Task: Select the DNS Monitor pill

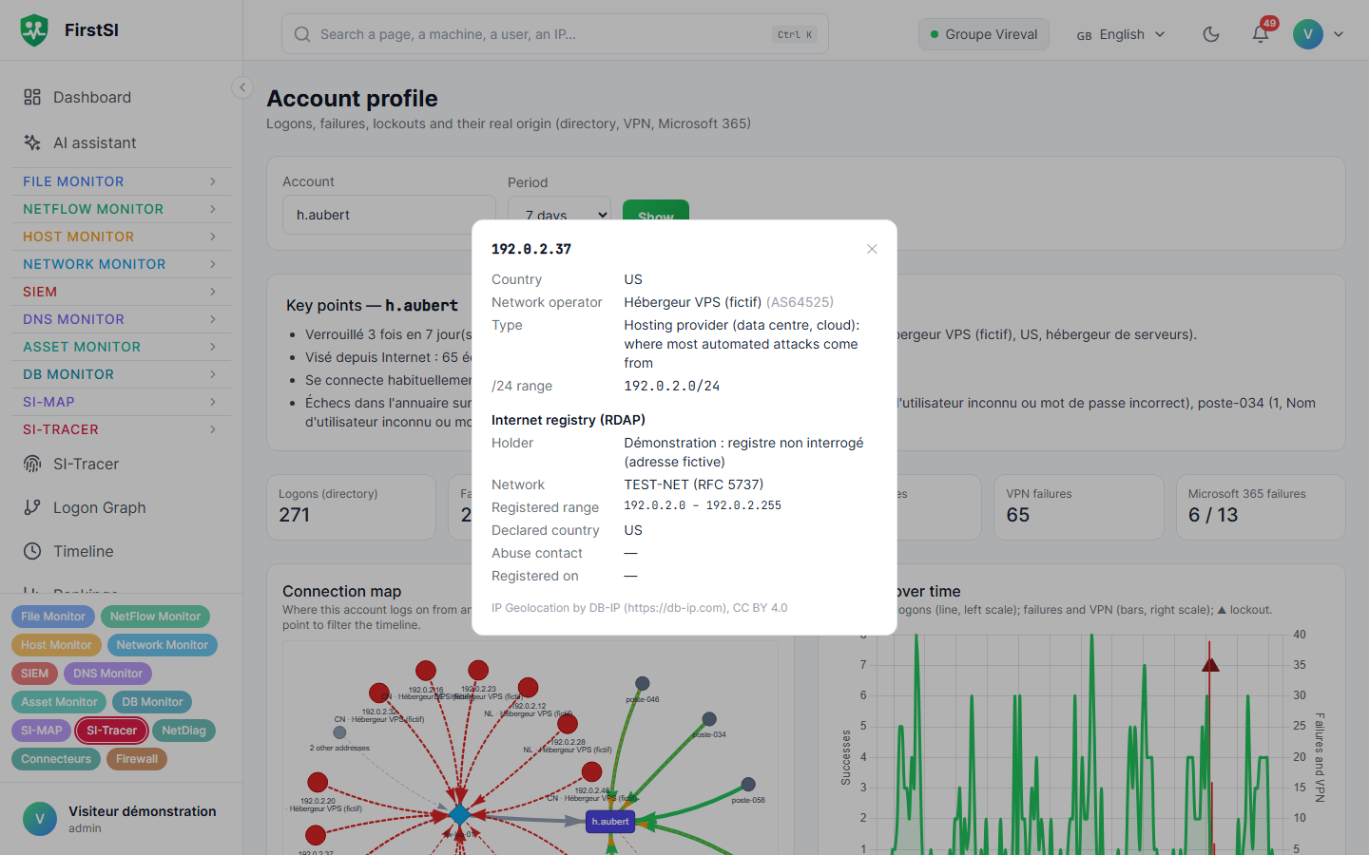Action: (x=107, y=674)
